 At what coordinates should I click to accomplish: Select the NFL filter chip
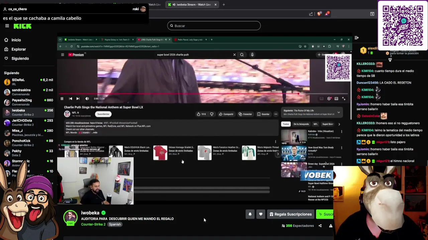pyautogui.click(x=315, y=124)
